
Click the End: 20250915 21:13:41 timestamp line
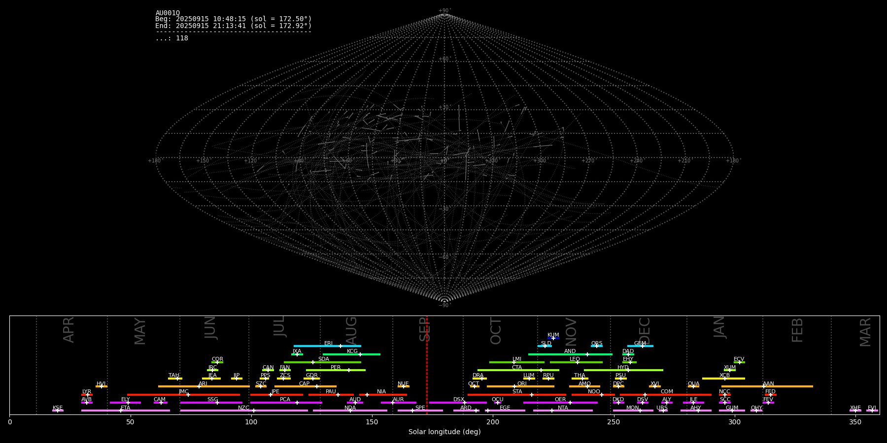point(234,26)
